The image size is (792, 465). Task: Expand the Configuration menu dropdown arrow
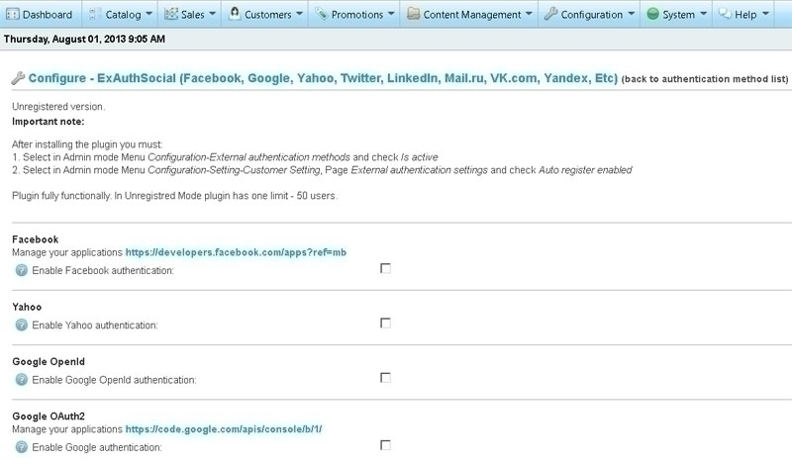point(632,14)
